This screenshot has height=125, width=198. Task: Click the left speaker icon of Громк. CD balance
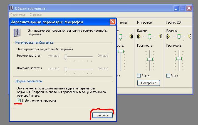pos(168,36)
